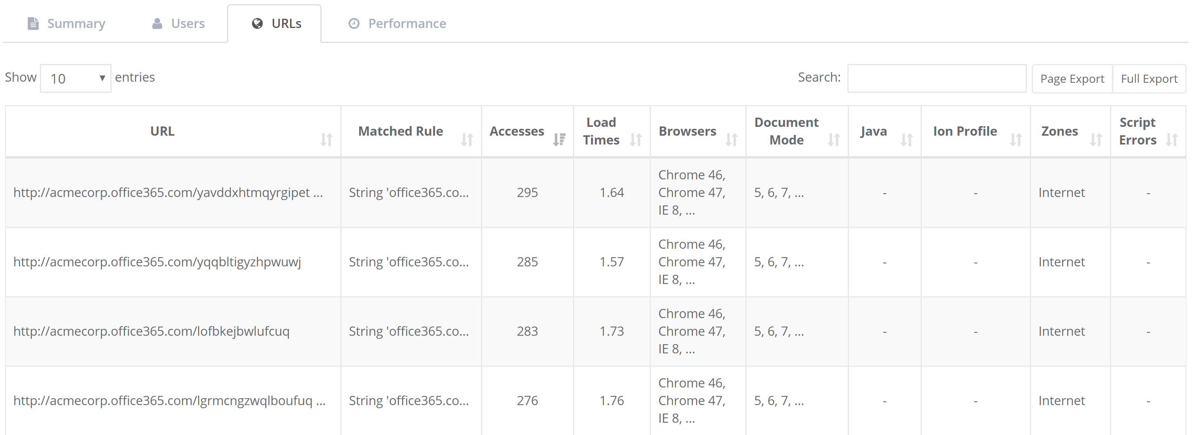Open the Show entries dropdown
The height and width of the screenshot is (435, 1192).
click(x=76, y=78)
